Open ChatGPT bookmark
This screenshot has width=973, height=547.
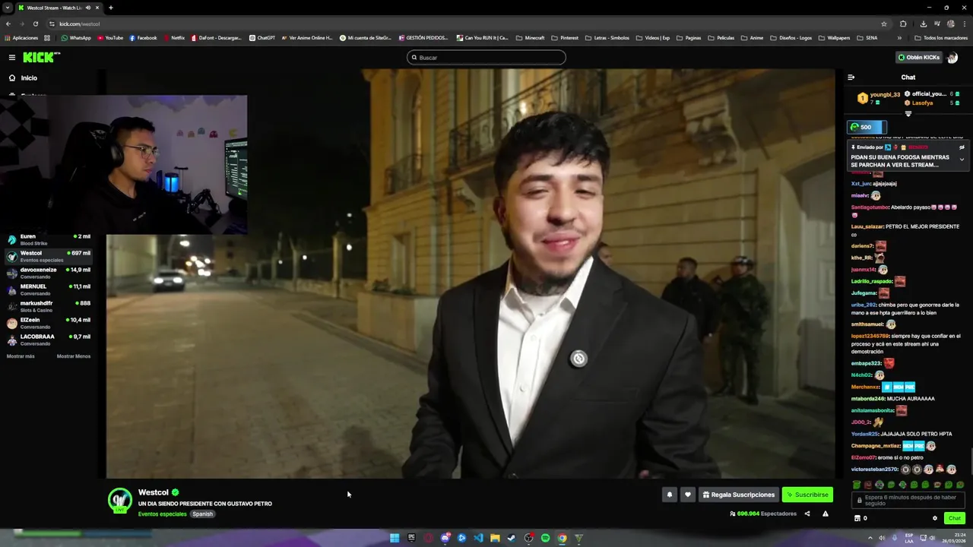click(x=262, y=38)
